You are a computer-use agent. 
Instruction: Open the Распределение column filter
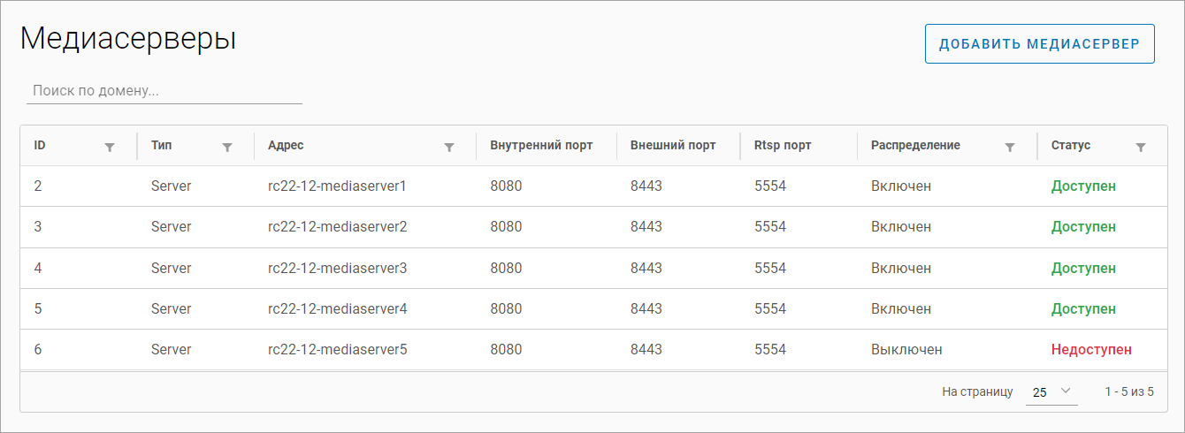click(x=1010, y=147)
